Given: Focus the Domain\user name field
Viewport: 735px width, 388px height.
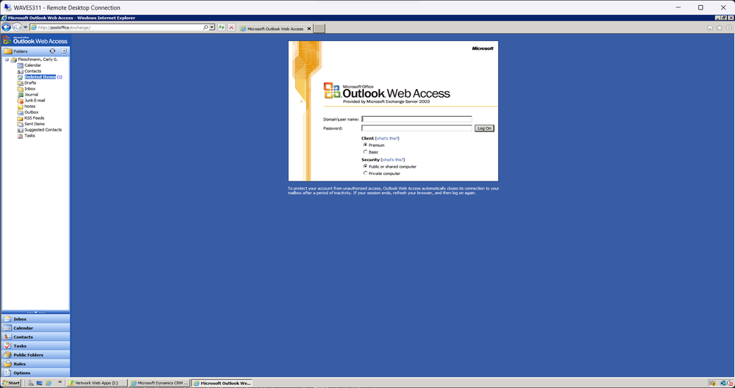Looking at the screenshot, I should click(x=416, y=119).
